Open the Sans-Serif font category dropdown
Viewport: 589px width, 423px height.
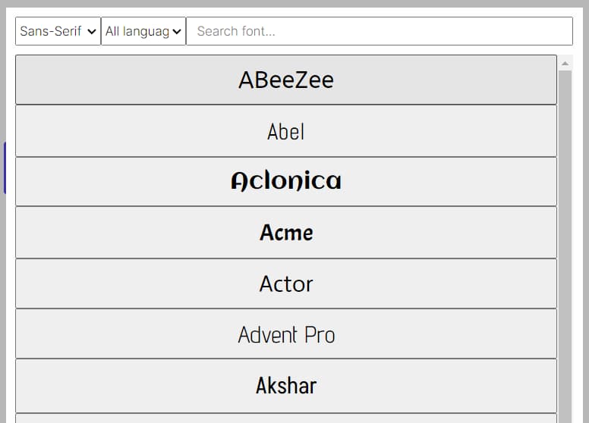pos(58,31)
